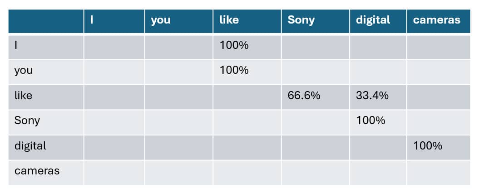The image size is (479, 193).
Task: Select the 100% cell in row you
Action: (x=247, y=72)
